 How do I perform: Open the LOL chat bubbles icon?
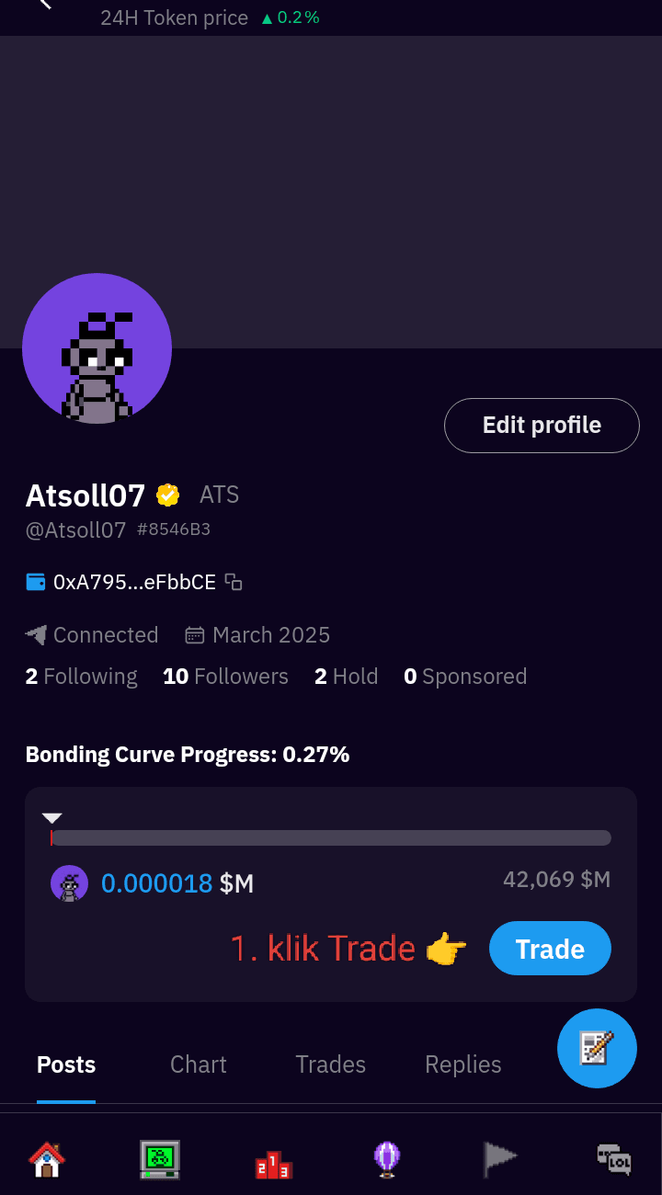click(613, 1159)
